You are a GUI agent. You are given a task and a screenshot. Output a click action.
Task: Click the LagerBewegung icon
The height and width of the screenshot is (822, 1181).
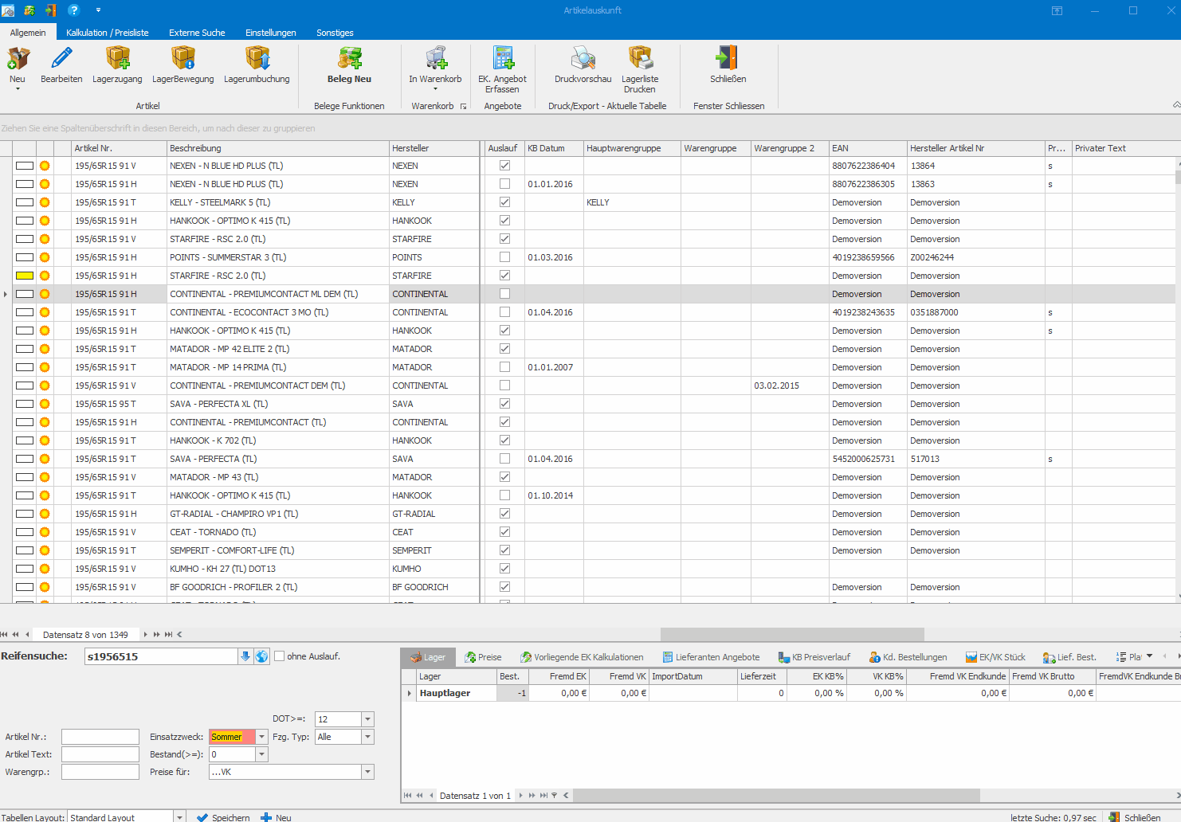coord(182,59)
